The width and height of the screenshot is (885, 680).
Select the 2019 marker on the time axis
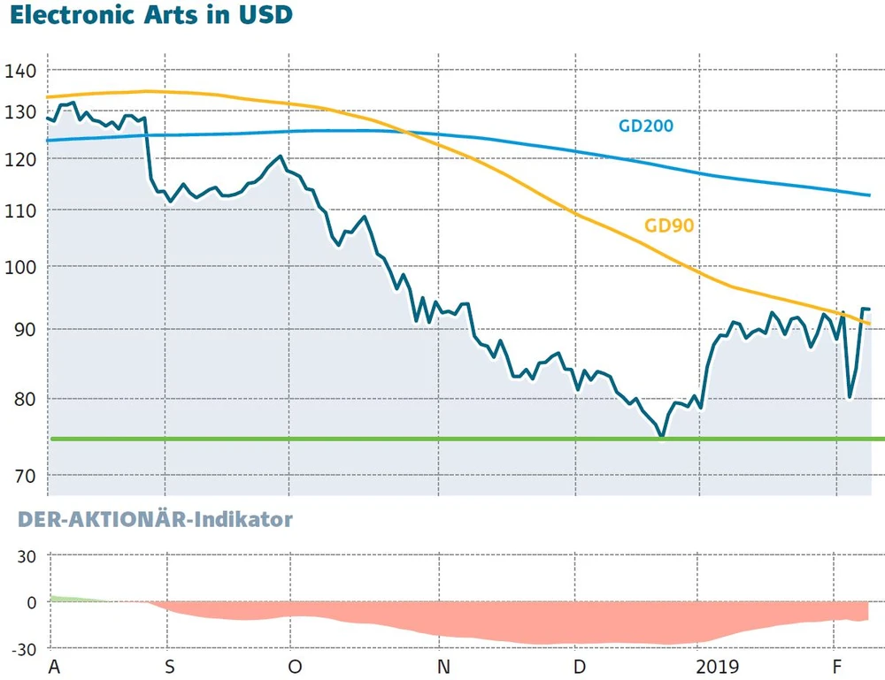[x=718, y=664]
